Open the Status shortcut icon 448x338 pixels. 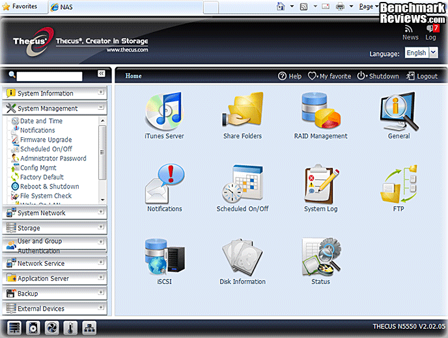pyautogui.click(x=321, y=256)
